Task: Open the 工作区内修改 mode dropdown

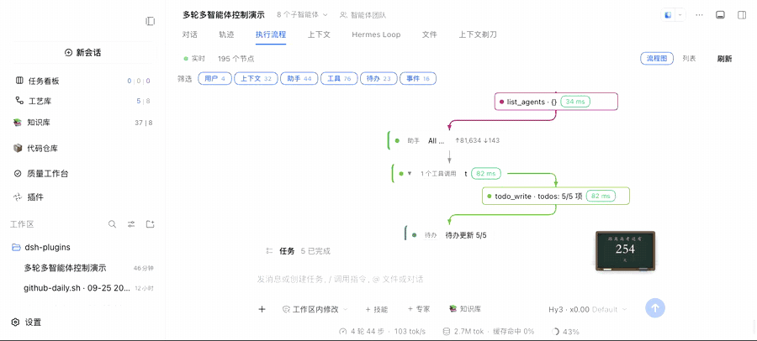Action: click(x=315, y=309)
